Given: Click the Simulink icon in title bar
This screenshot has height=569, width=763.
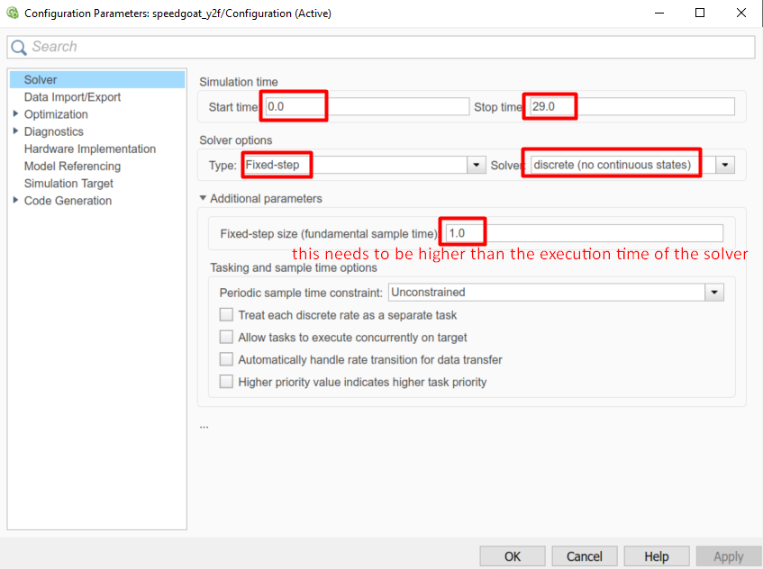Looking at the screenshot, I should pyautogui.click(x=12, y=13).
